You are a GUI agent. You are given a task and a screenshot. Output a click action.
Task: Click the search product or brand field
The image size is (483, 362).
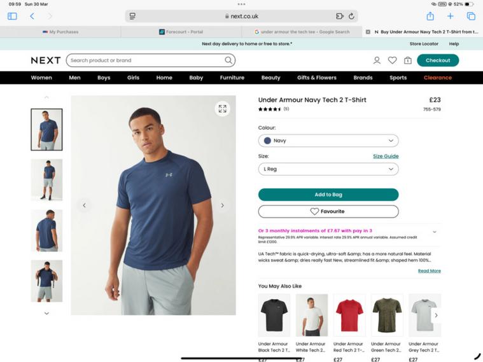(x=146, y=60)
